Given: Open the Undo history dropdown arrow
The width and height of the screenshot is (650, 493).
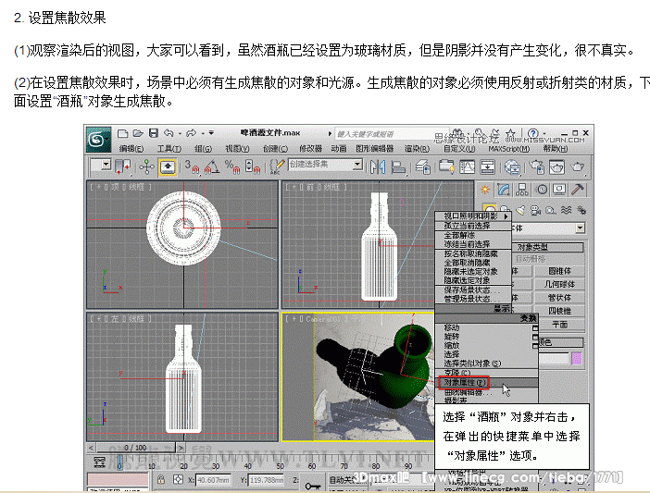Looking at the screenshot, I should click(180, 134).
